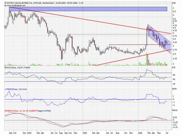Click the 'MACD [Close, 12, 26, 9]:-0.00575' label
Image resolution: width=182 pixels, height=136 pixels.
coord(22,111)
